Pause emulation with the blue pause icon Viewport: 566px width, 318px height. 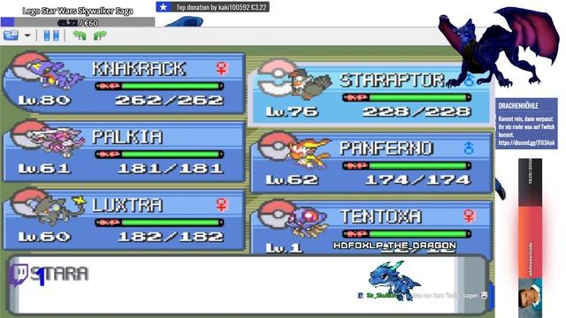click(51, 35)
